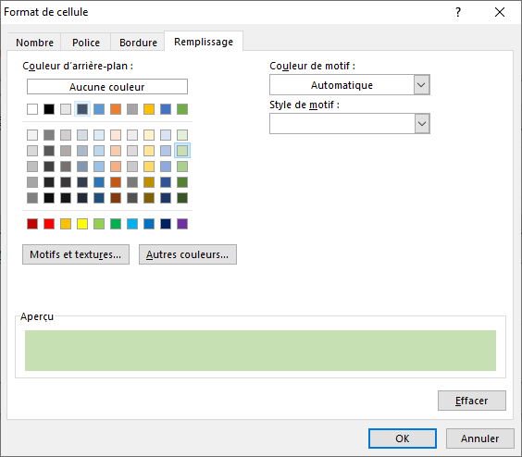Click the Effacer button
This screenshot has width=522, height=457.
[x=472, y=401]
